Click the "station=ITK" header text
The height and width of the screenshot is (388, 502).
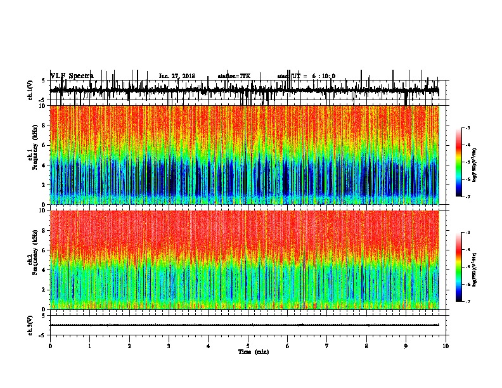click(234, 76)
